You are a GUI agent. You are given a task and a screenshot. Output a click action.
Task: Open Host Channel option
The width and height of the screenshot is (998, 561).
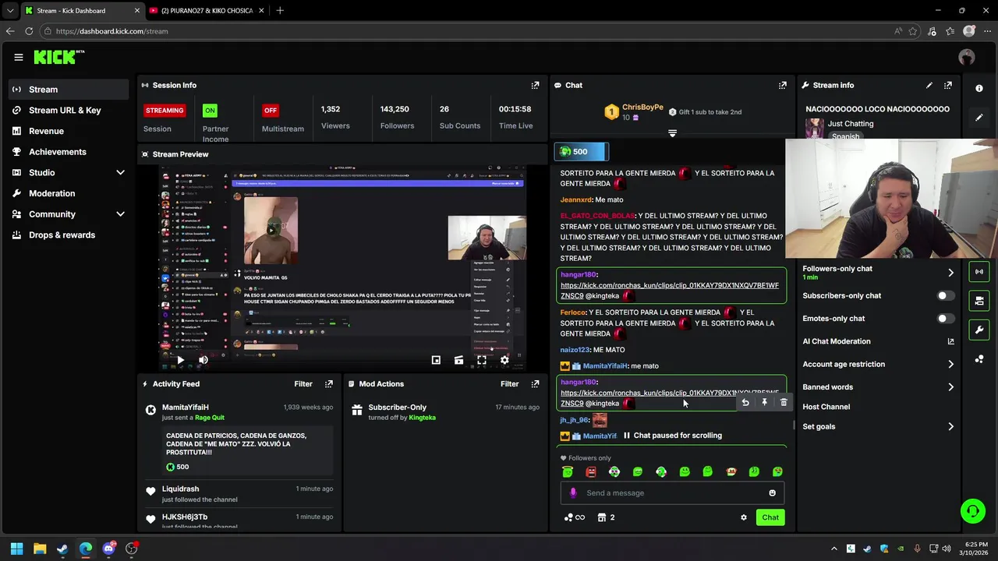(x=826, y=407)
